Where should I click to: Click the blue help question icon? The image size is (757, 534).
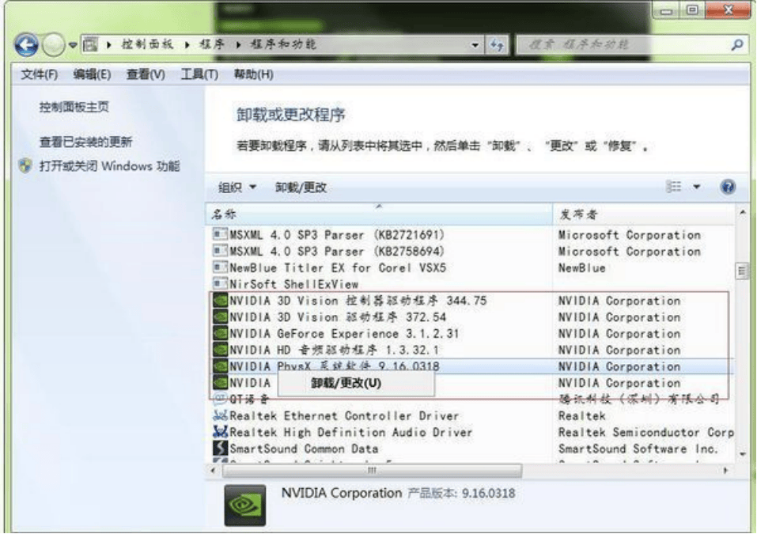pyautogui.click(x=728, y=187)
